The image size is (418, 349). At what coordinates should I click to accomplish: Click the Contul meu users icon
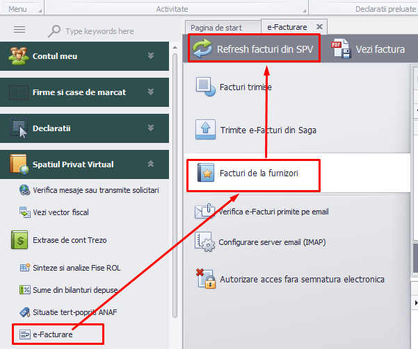[18, 56]
